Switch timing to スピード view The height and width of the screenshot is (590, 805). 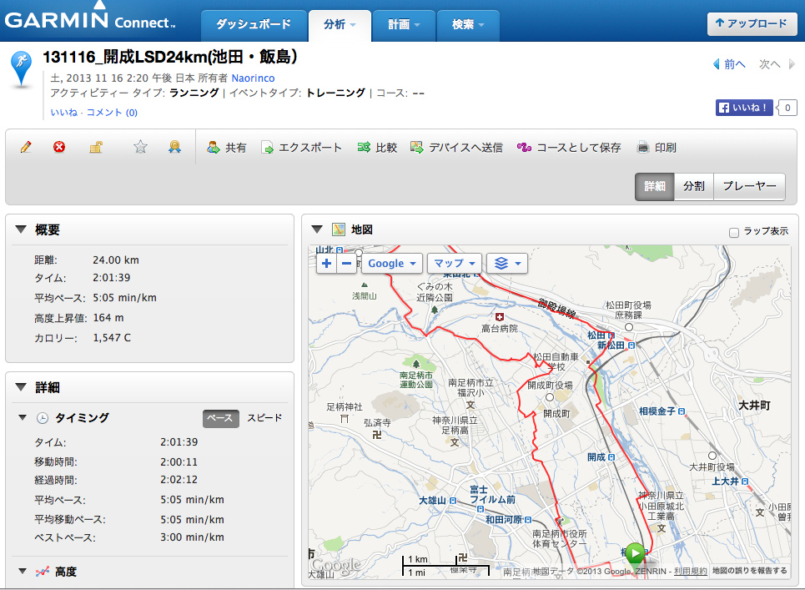tap(264, 418)
